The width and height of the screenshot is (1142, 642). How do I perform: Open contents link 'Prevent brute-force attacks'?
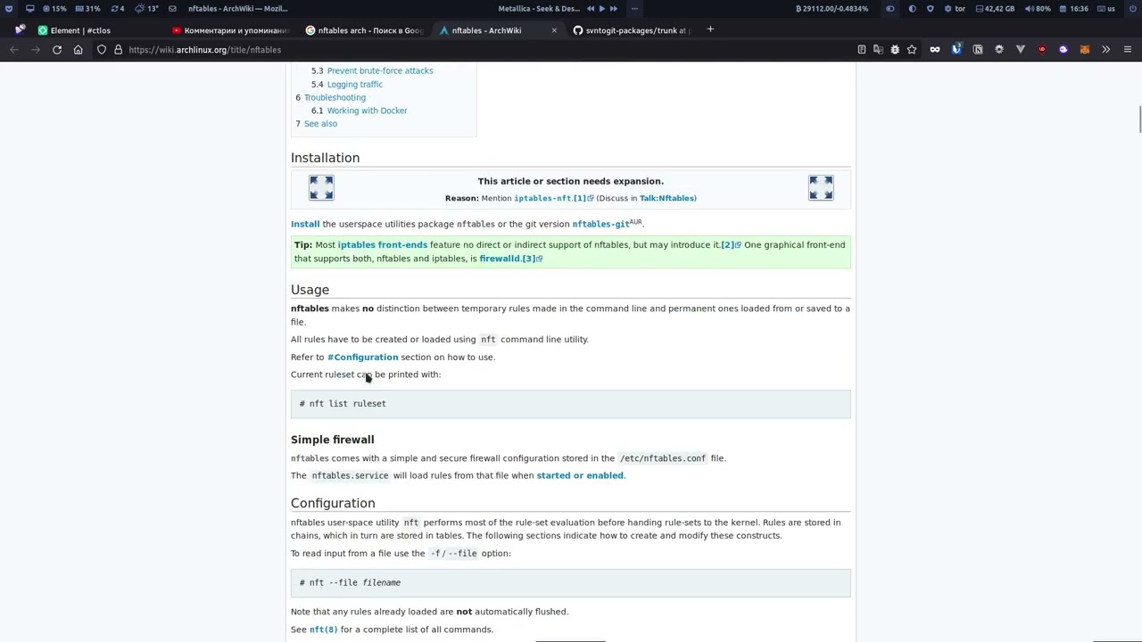[x=380, y=70]
